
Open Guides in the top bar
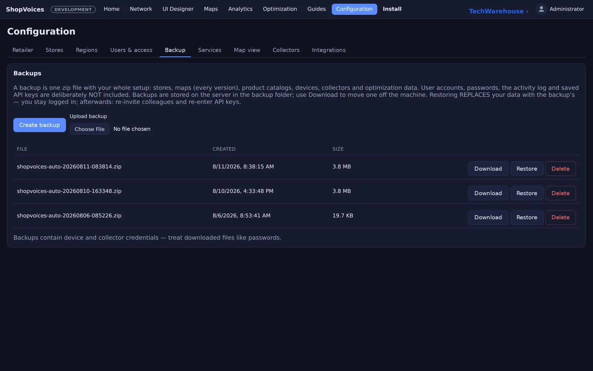click(317, 9)
